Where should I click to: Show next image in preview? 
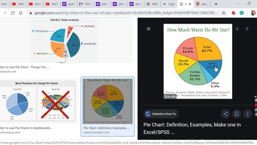pos(247,29)
